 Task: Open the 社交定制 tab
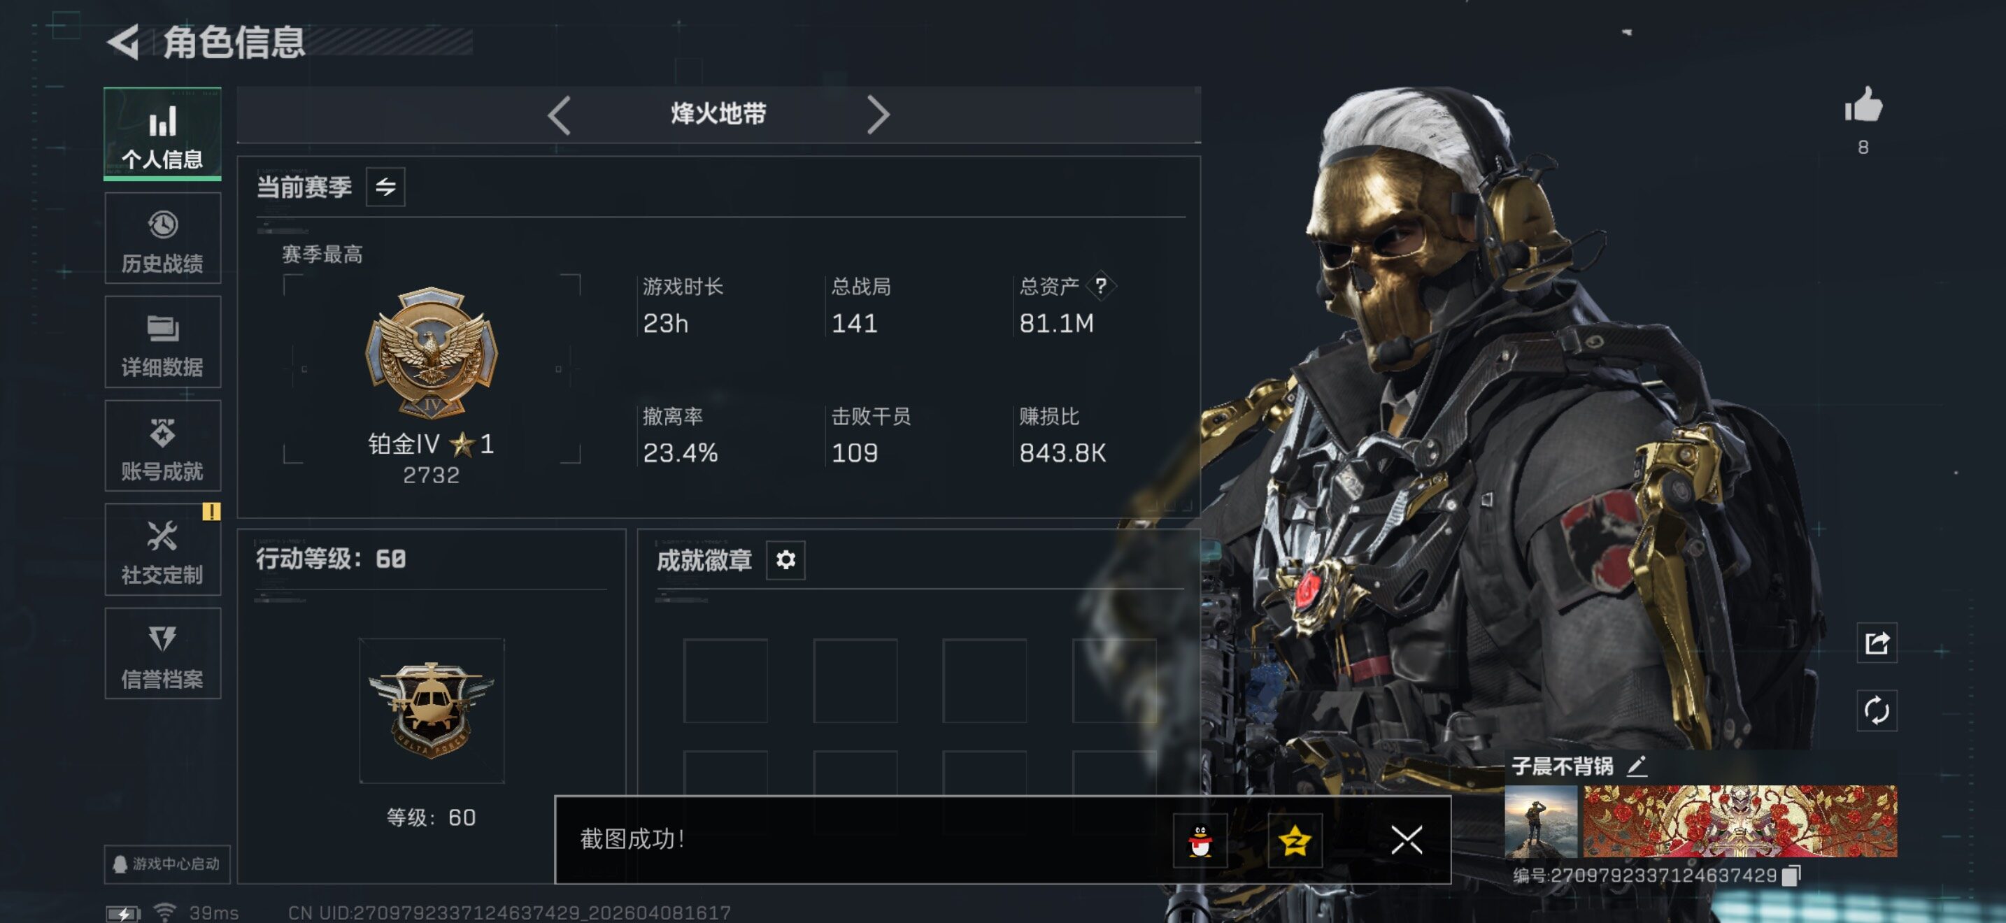click(163, 550)
